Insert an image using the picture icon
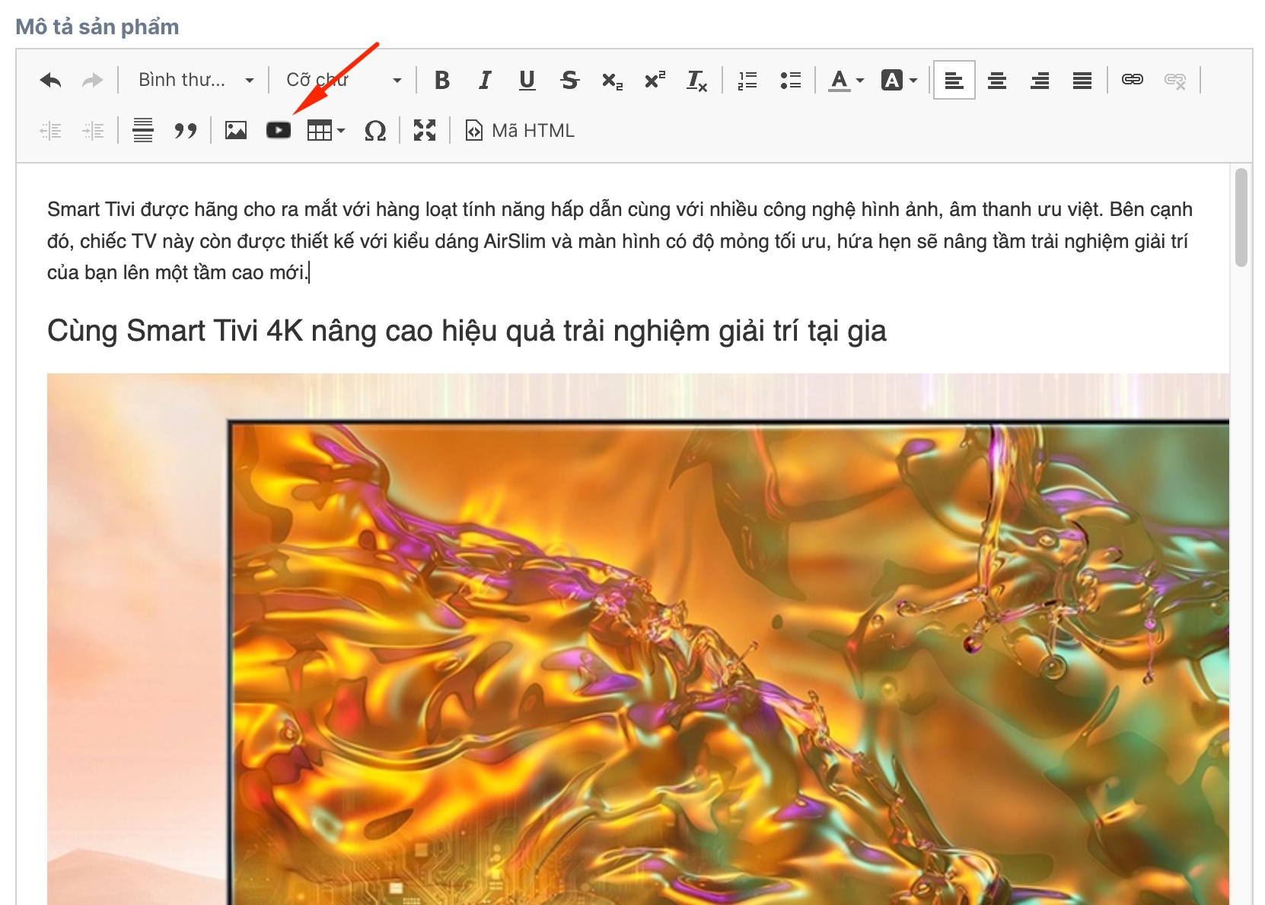This screenshot has width=1265, height=905. tap(236, 131)
